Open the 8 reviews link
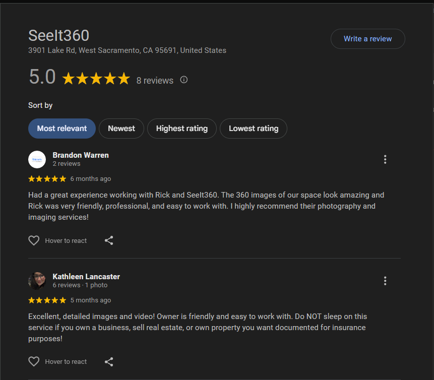 (x=155, y=80)
